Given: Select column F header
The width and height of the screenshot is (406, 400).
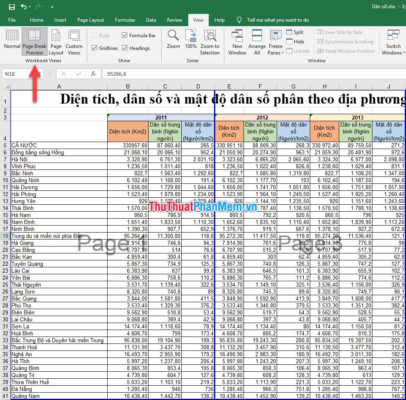Looking at the screenshot, I should [260, 86].
